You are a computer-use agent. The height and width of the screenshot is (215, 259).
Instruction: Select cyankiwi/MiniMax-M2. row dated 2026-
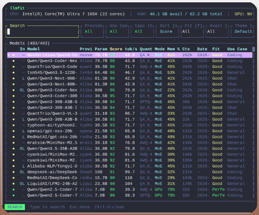pyautogui.click(x=130, y=160)
